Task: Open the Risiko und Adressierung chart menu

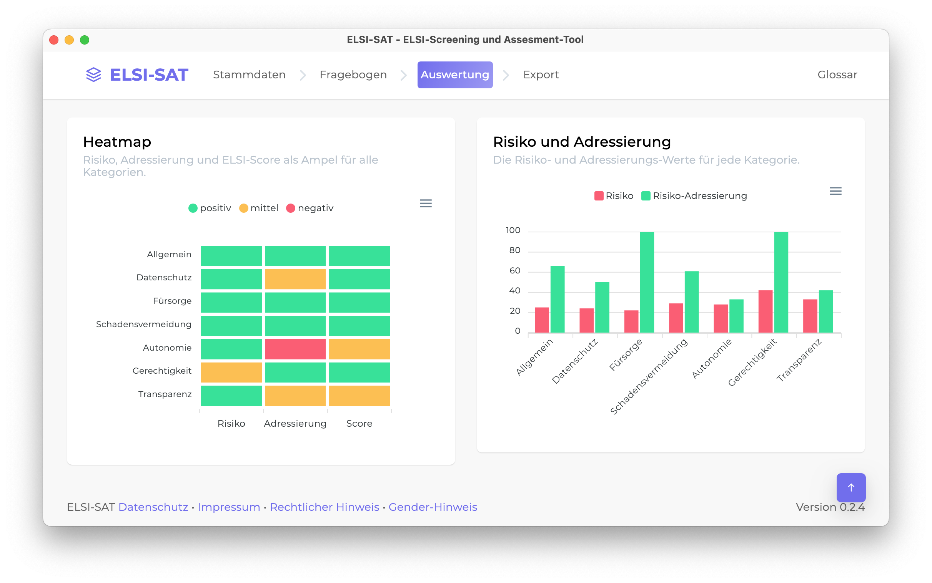Action: 835,191
